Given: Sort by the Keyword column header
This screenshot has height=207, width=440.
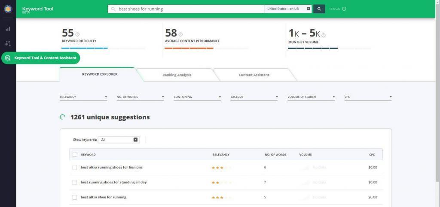Looking at the screenshot, I should (x=88, y=155).
